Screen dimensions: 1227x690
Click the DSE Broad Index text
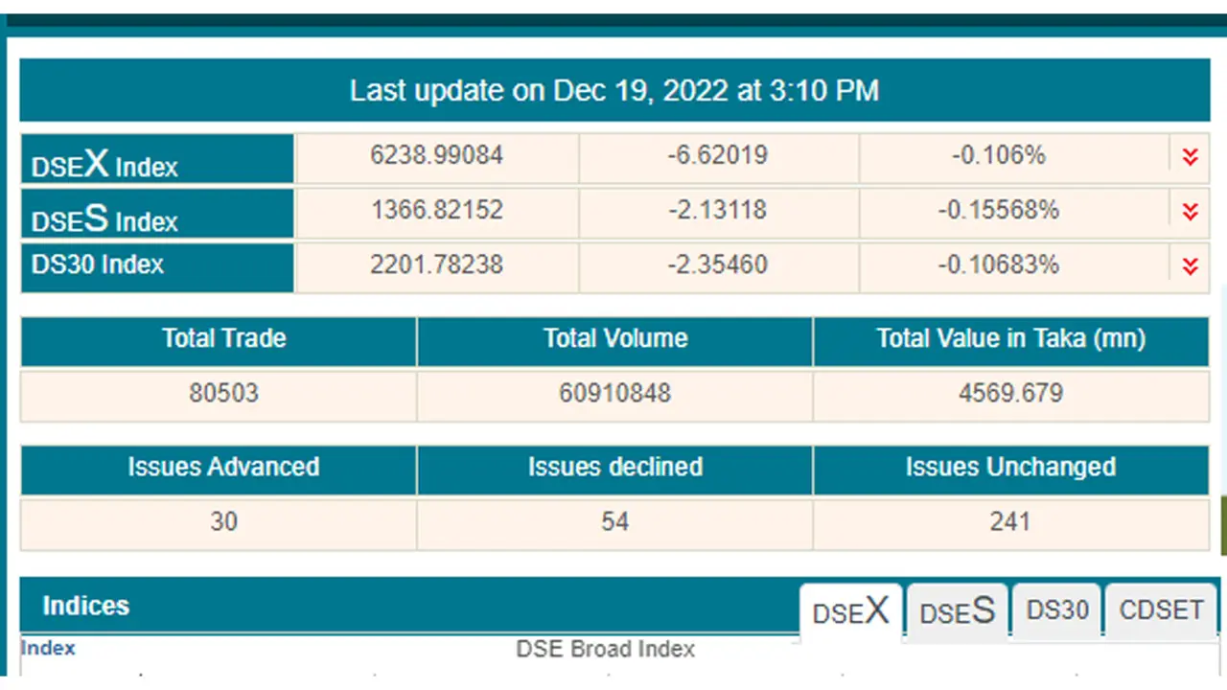tap(606, 649)
